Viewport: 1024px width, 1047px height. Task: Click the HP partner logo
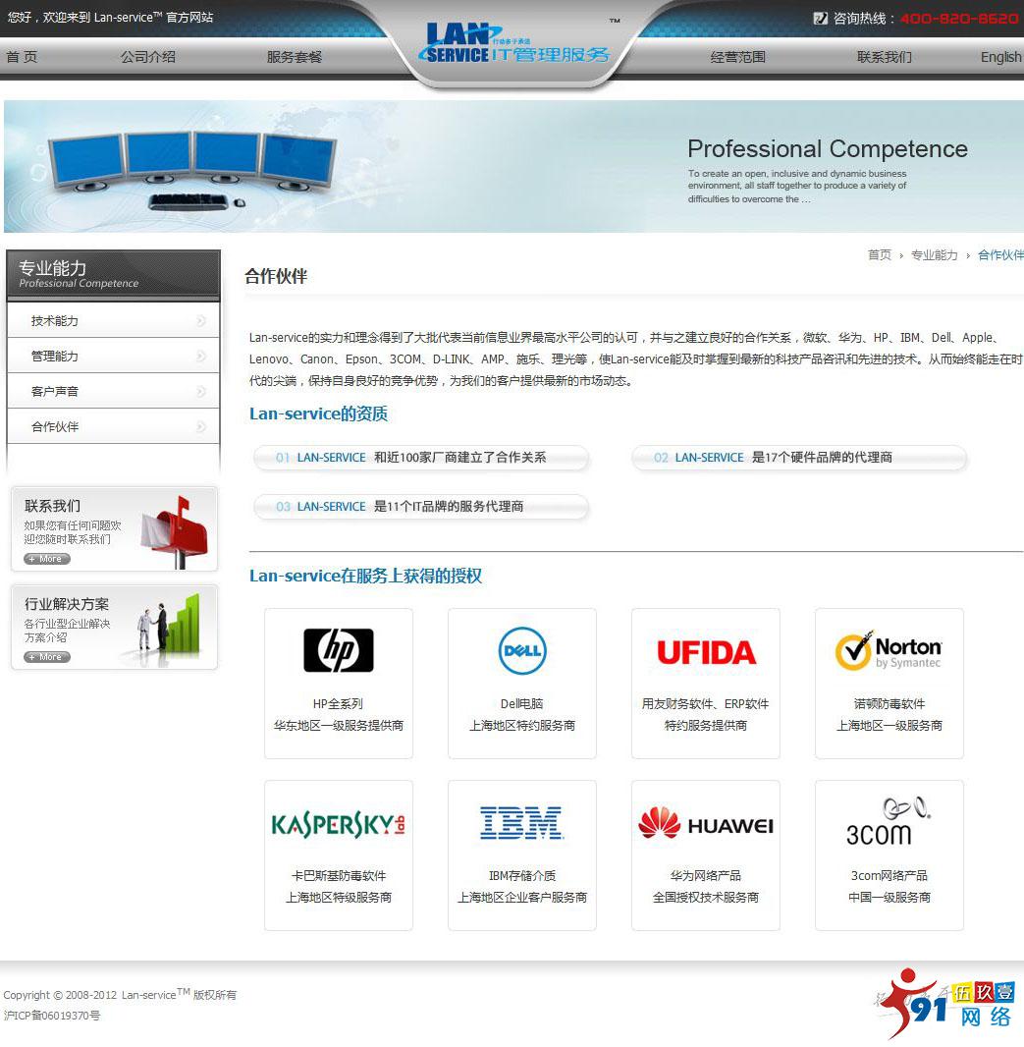point(338,650)
